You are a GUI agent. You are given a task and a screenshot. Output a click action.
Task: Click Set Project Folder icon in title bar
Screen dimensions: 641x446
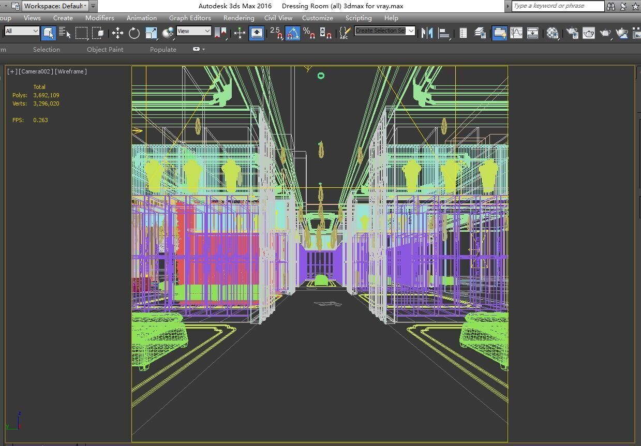14,6
